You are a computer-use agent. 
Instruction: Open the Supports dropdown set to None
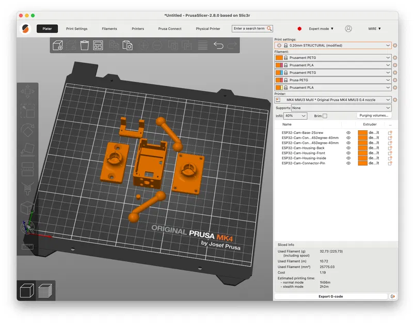click(x=341, y=108)
